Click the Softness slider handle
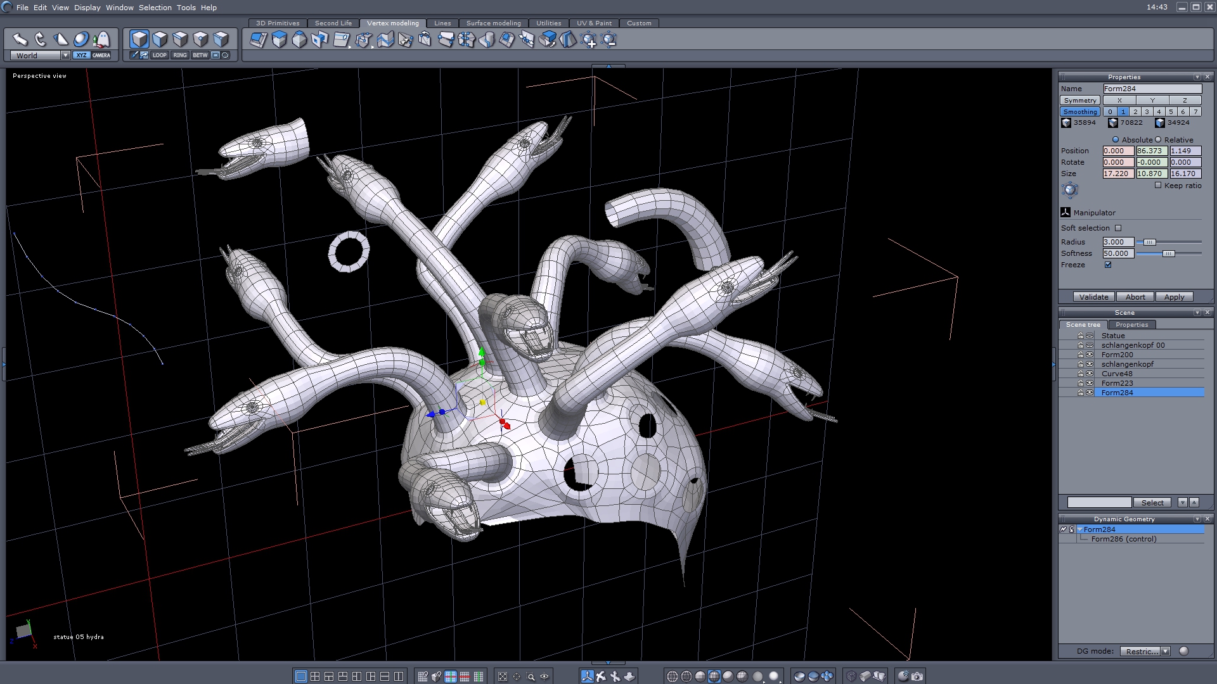 (x=1168, y=253)
